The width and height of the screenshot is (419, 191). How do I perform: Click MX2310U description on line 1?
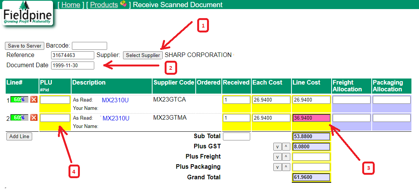click(115, 100)
